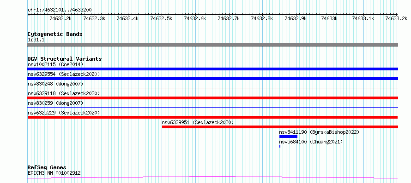Click nsv6329951 (Sedlazeck2020) variant label
The height and width of the screenshot is (183, 411).
198,122
